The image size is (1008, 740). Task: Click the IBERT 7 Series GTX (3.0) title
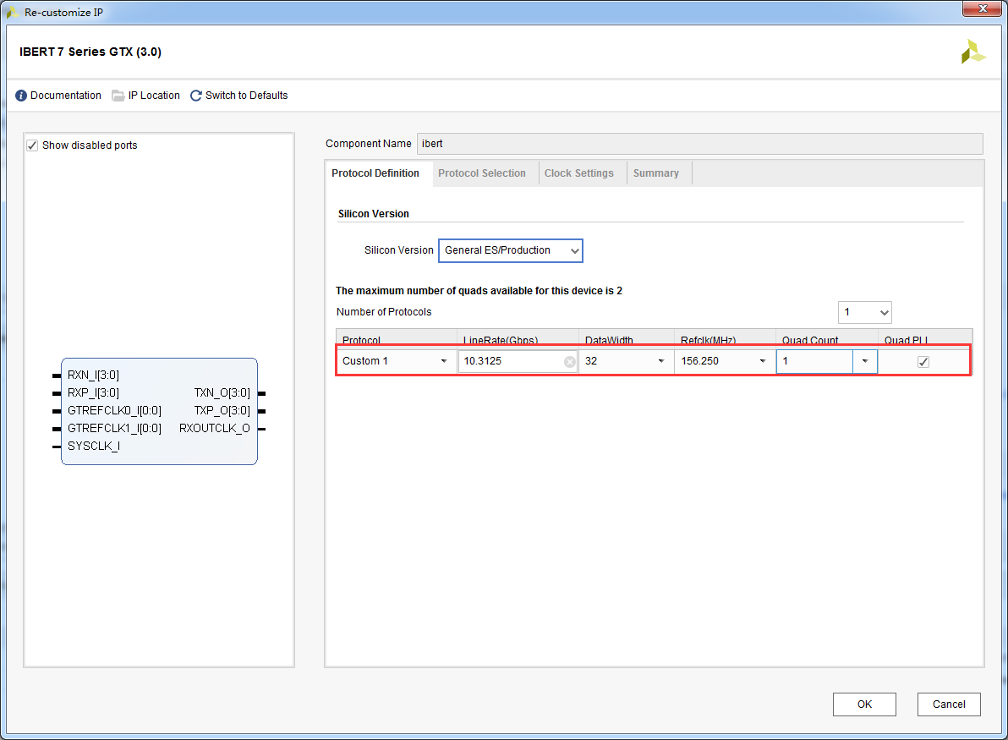tap(90, 52)
